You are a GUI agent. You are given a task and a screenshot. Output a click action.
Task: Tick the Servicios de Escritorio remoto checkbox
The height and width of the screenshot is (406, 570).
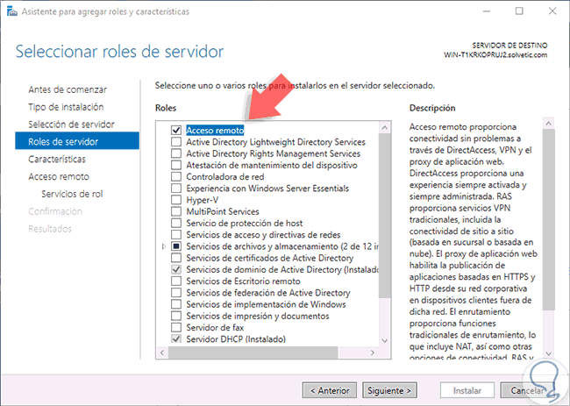176,281
